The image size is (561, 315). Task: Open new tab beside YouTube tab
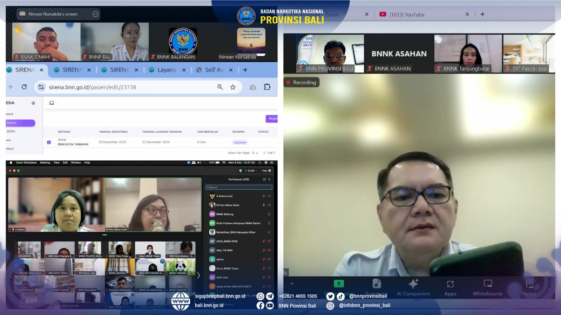(x=482, y=14)
